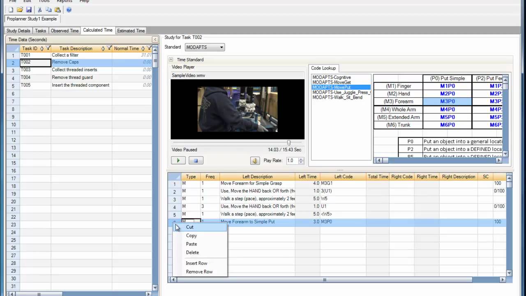Screen dimensions: 526x296
Task: Click the Paste clipboard toolbar icon
Action: click(x=58, y=9)
